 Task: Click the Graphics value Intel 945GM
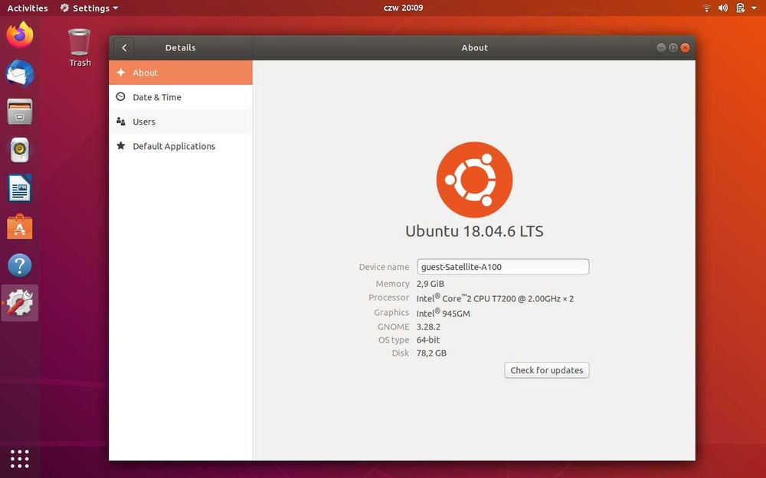pos(443,313)
